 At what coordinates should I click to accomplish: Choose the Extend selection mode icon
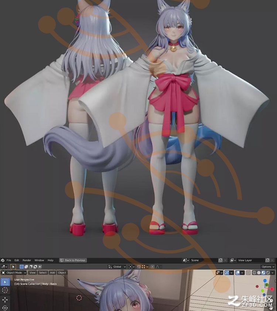(26, 267)
